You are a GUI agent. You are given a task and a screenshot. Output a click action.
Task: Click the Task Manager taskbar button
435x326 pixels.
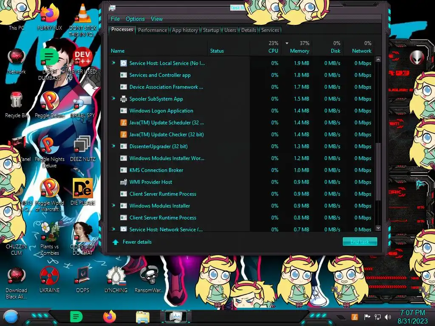pos(176,317)
